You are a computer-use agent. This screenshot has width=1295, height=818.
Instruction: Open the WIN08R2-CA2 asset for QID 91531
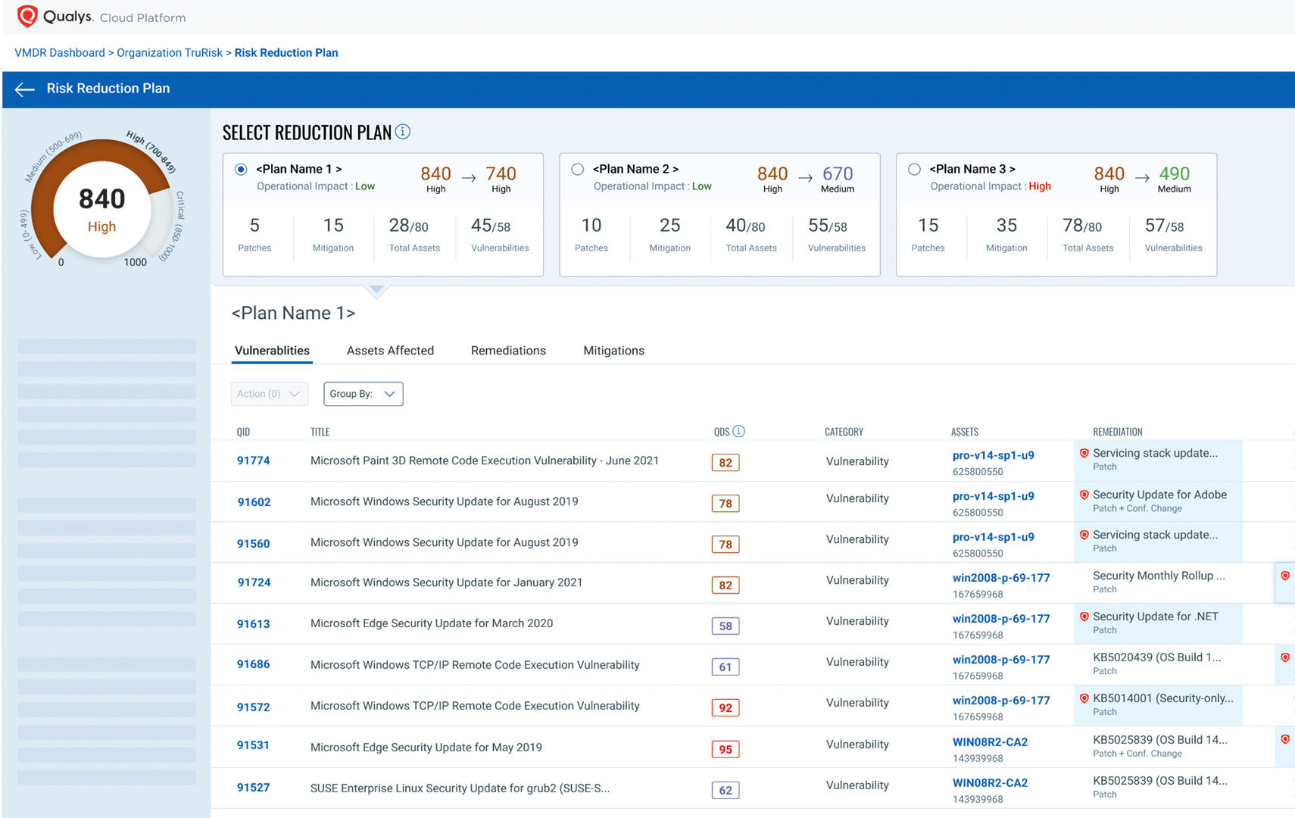click(990, 742)
